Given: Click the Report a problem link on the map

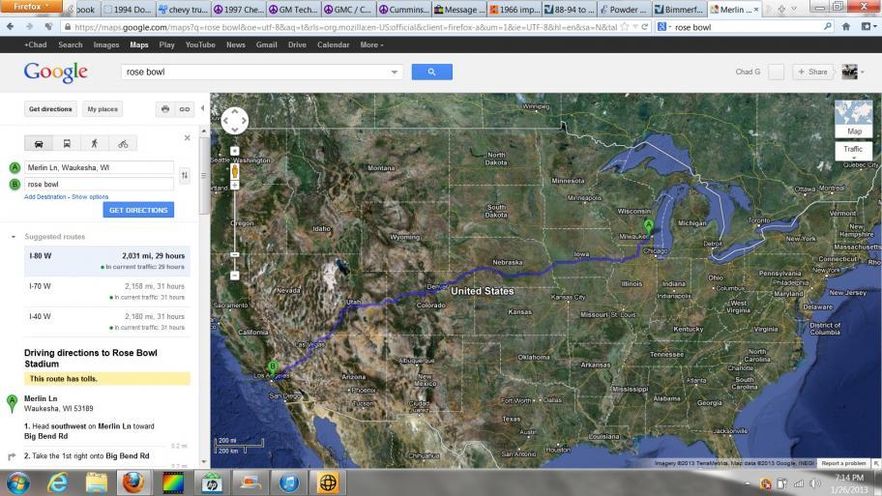Looking at the screenshot, I should [x=843, y=463].
